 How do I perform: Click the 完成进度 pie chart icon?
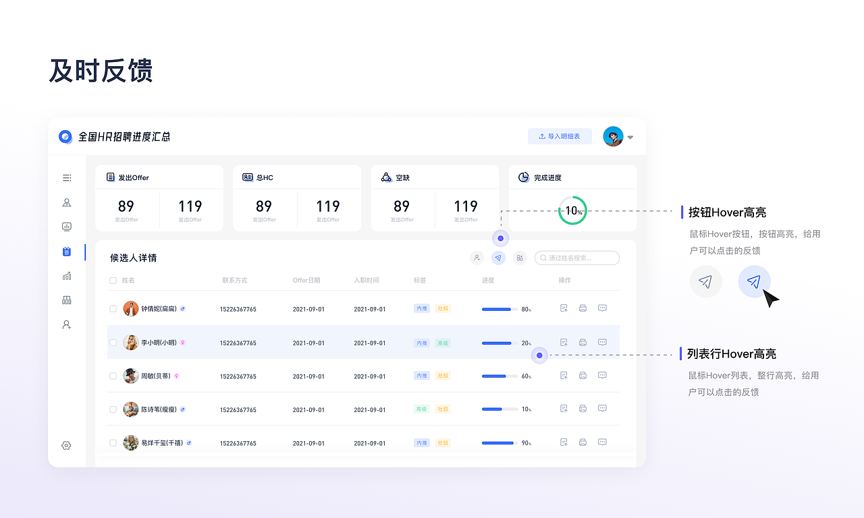click(x=523, y=177)
